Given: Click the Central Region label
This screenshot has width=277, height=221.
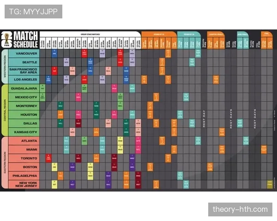Looking at the screenshot, I should click(5, 110).
